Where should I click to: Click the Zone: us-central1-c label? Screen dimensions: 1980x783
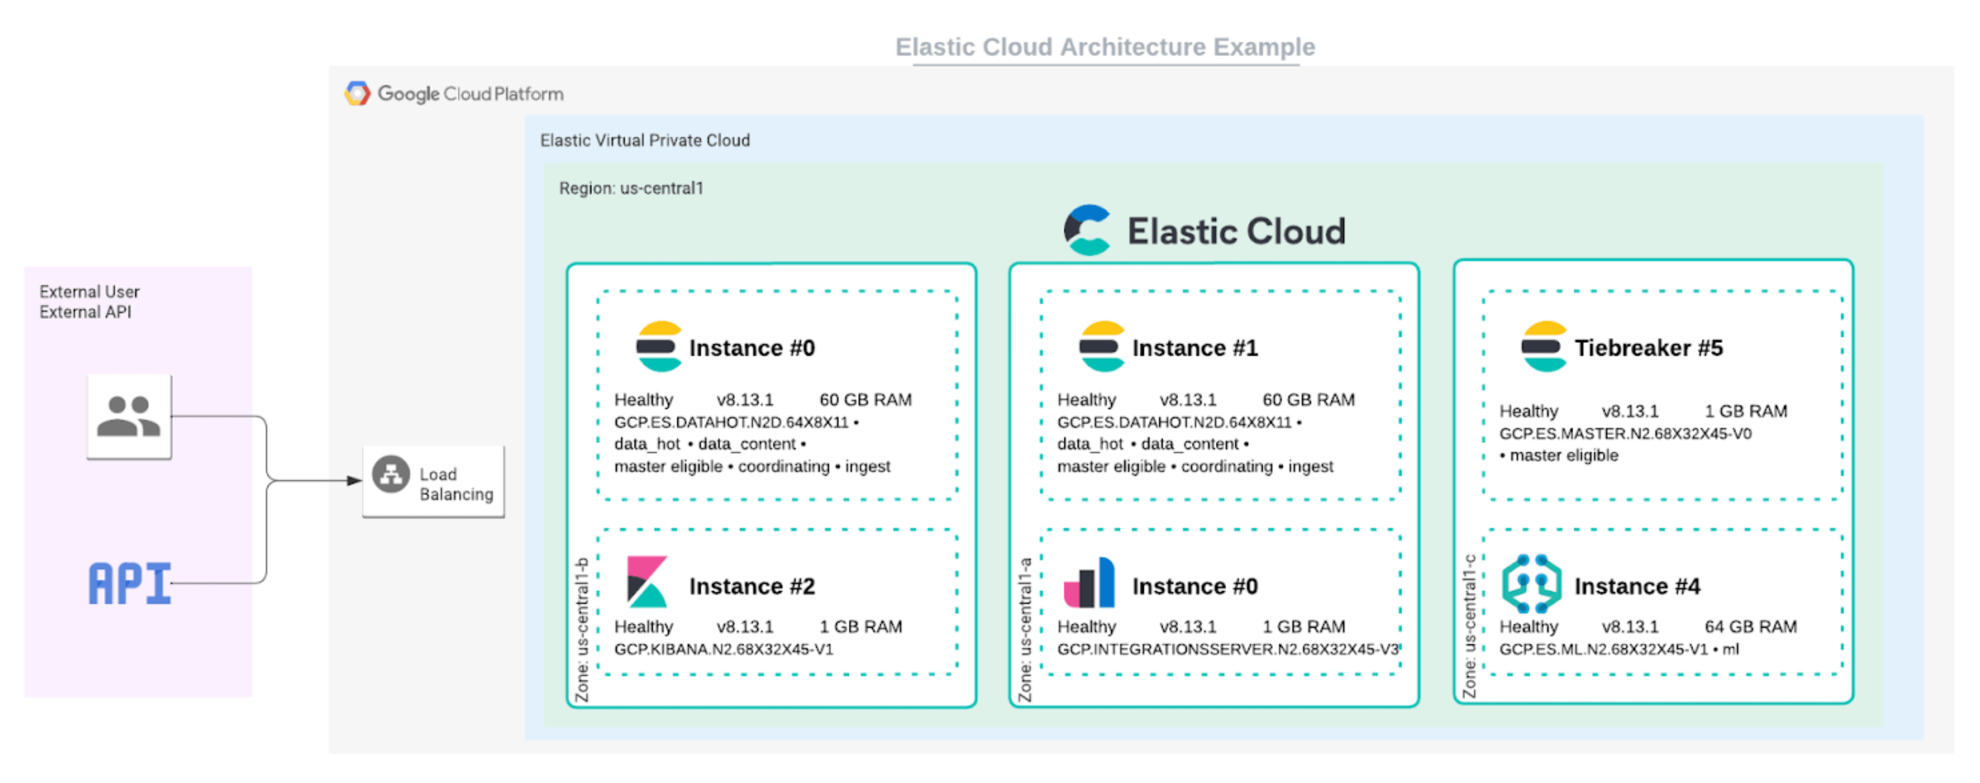click(x=1469, y=625)
